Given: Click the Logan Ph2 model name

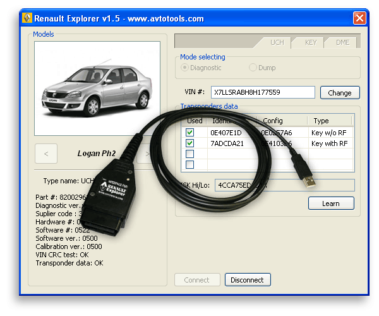Looking at the screenshot, I should pos(97,154).
